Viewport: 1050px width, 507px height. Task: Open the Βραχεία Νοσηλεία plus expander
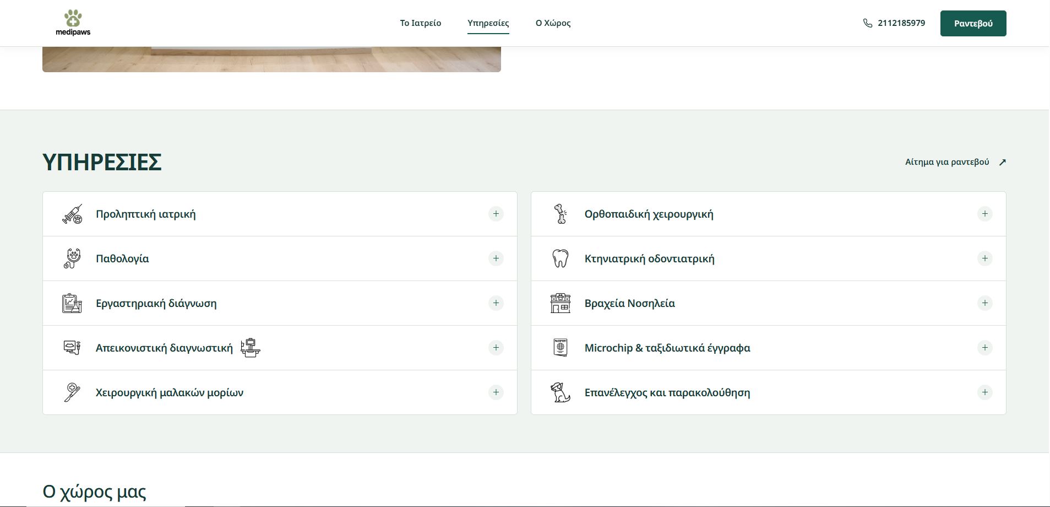[x=985, y=303]
